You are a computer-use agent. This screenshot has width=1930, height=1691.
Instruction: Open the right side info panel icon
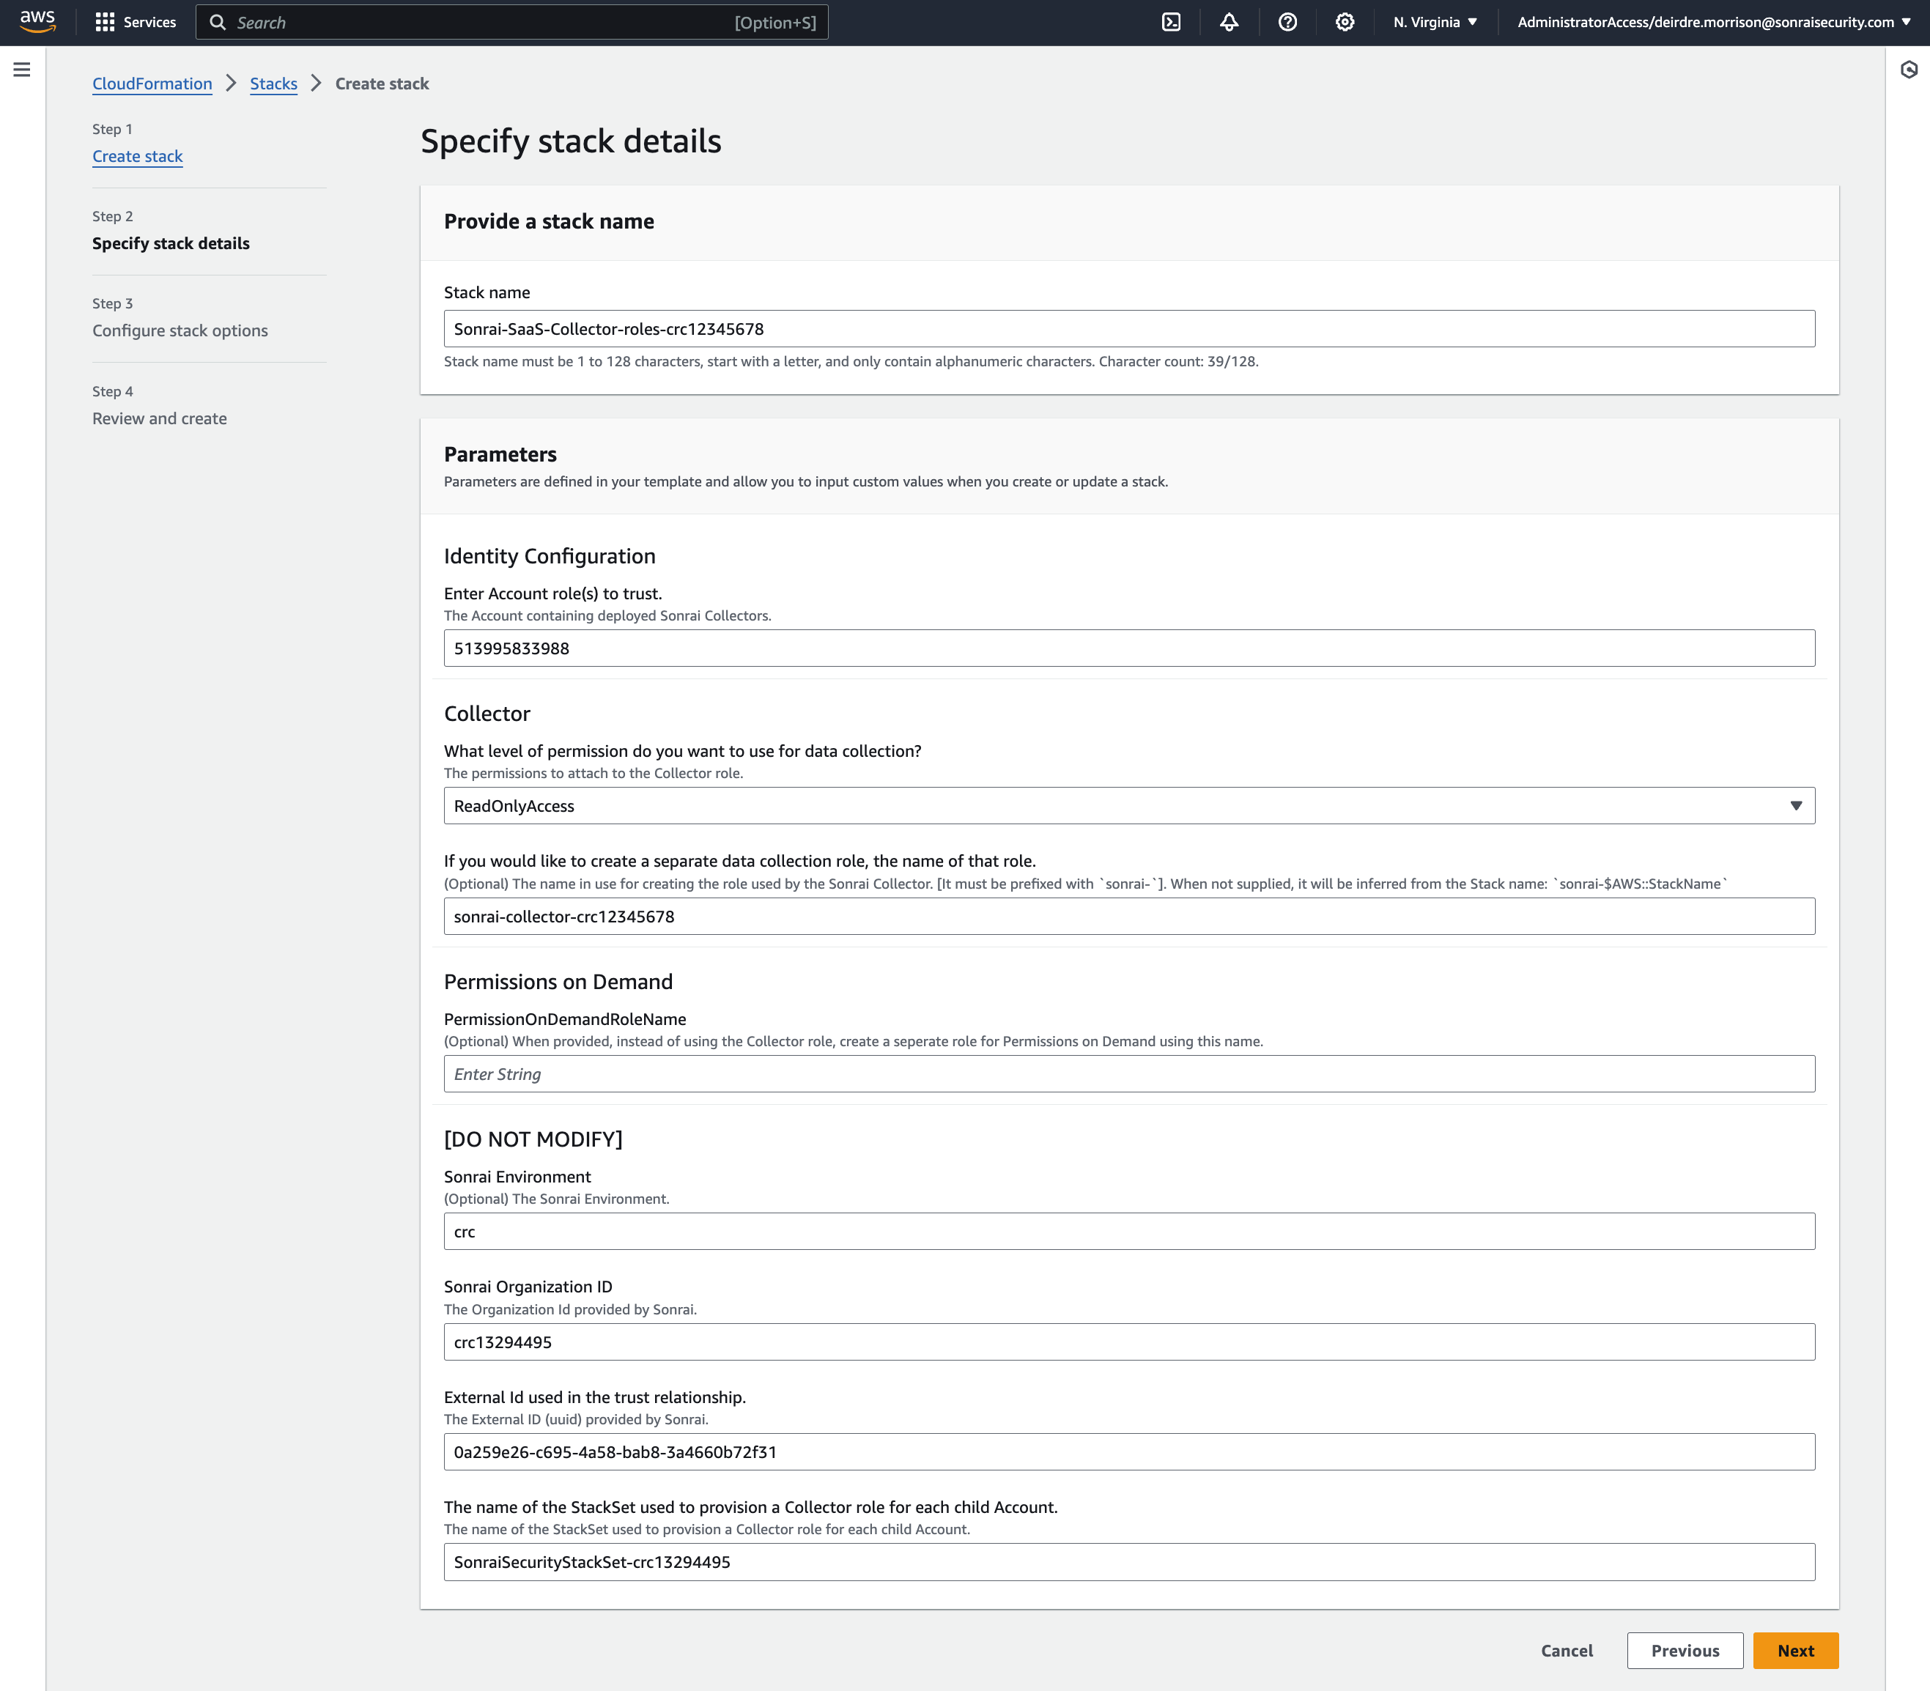point(1908,70)
